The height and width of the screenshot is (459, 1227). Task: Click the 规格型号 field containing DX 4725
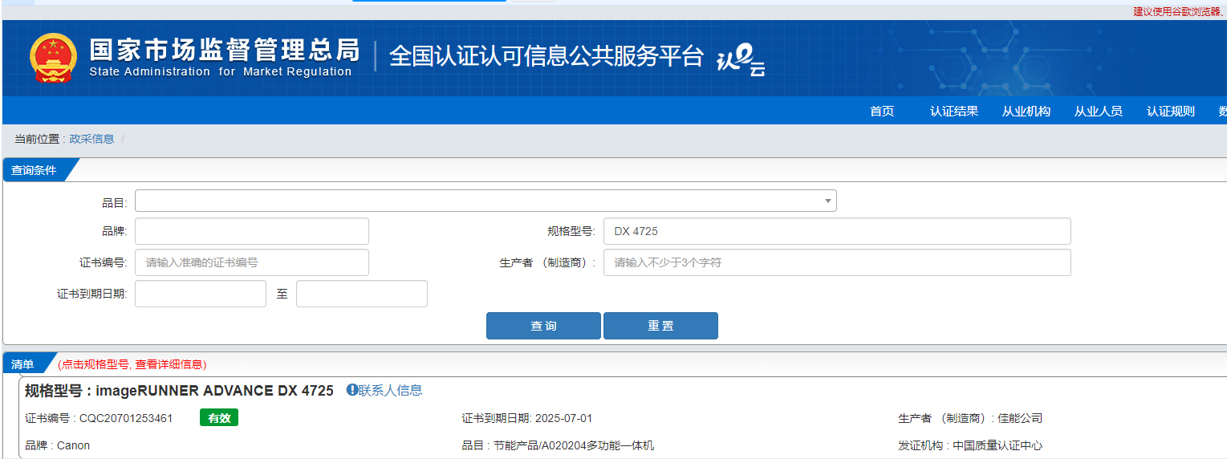click(x=837, y=231)
